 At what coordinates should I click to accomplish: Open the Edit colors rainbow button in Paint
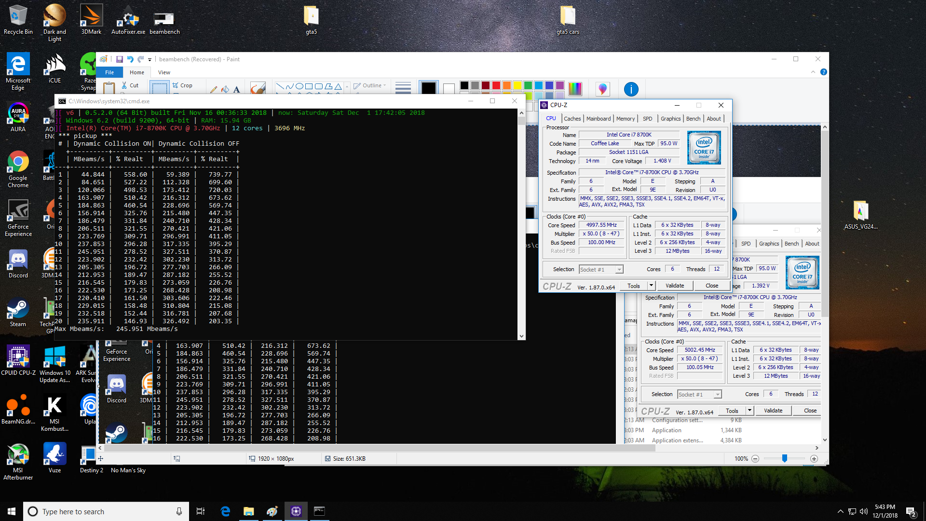[575, 88]
